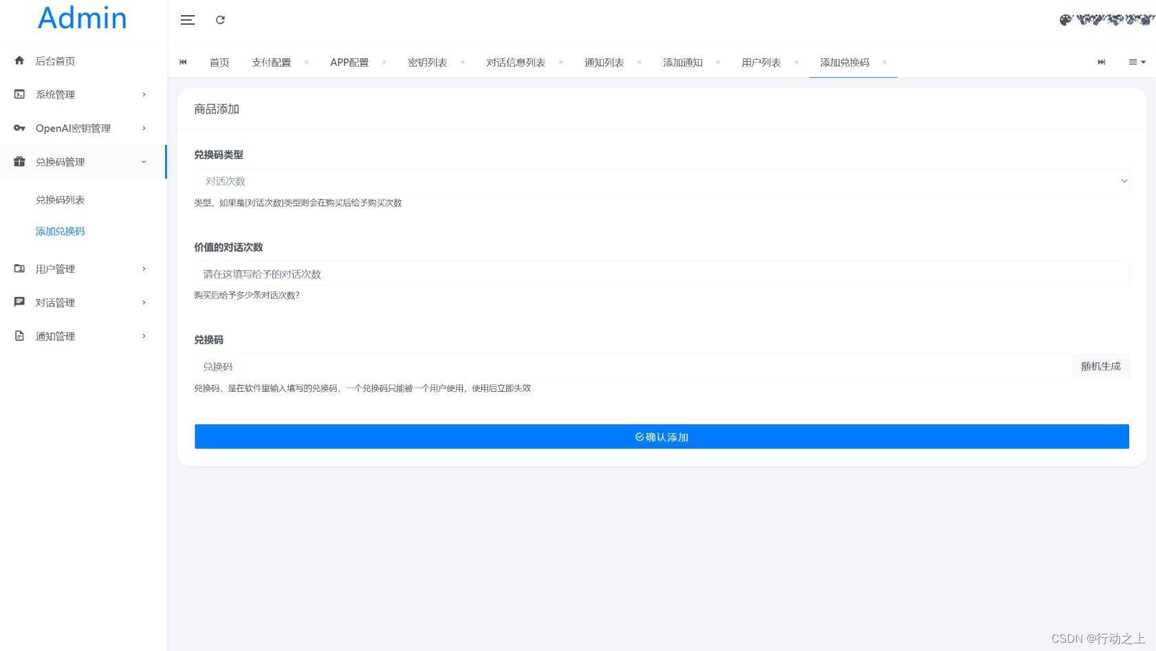Close the 支付配置 tab
1156x651 pixels.
click(x=306, y=63)
